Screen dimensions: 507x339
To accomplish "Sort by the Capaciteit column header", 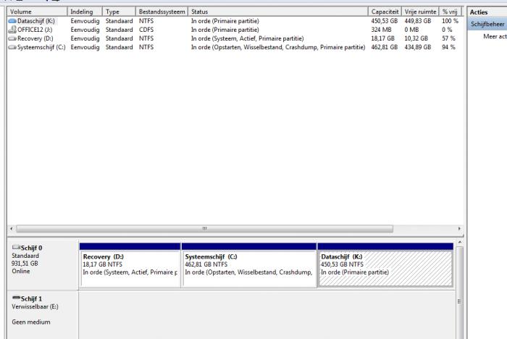I will point(385,12).
